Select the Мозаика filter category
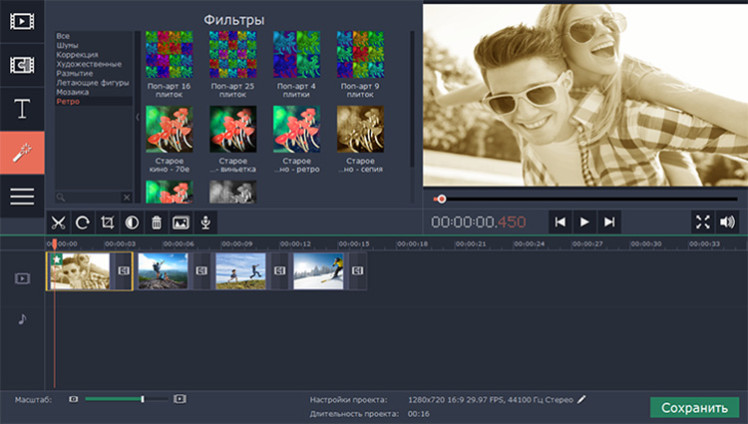 pyautogui.click(x=73, y=92)
